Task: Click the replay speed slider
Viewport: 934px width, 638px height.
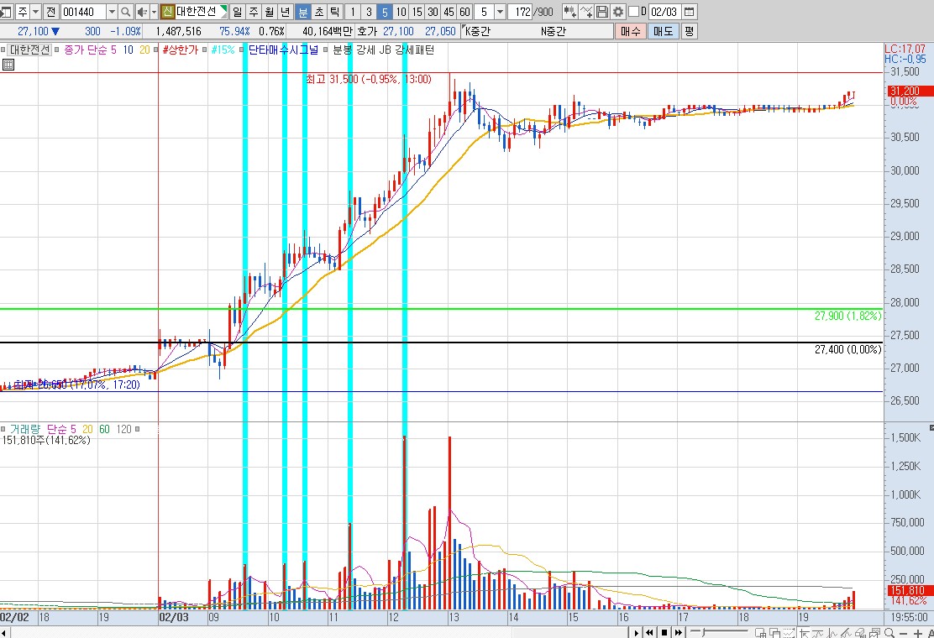Action: tap(719, 632)
